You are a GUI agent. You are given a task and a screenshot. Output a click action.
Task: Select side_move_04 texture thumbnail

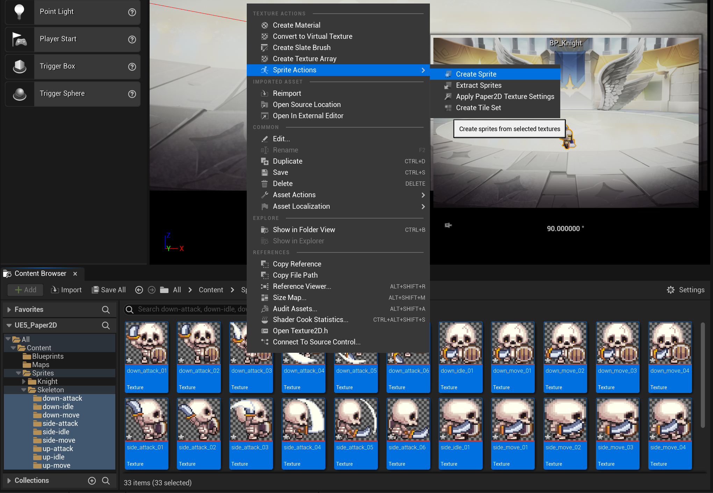(670, 434)
